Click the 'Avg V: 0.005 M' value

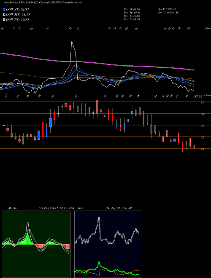(168, 9)
